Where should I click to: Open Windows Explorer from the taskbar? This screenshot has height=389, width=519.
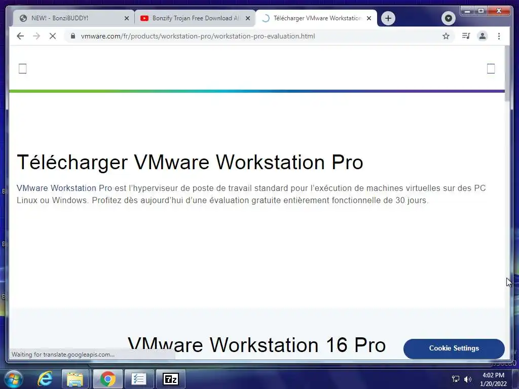[x=75, y=379]
